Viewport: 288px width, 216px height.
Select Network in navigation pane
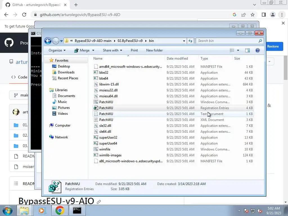coord(61,137)
